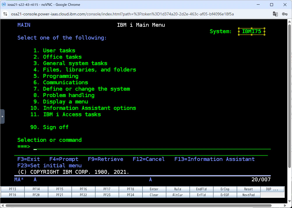The width and height of the screenshot is (292, 208).
Task: Click the PF13 key button
Action: (x=13, y=189)
